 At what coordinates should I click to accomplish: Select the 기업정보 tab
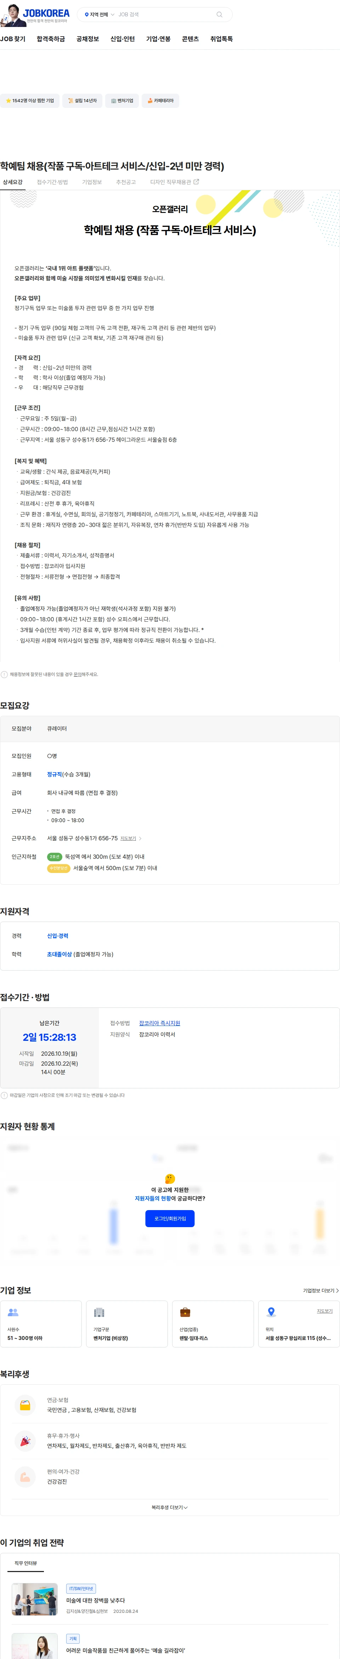pyautogui.click(x=92, y=182)
